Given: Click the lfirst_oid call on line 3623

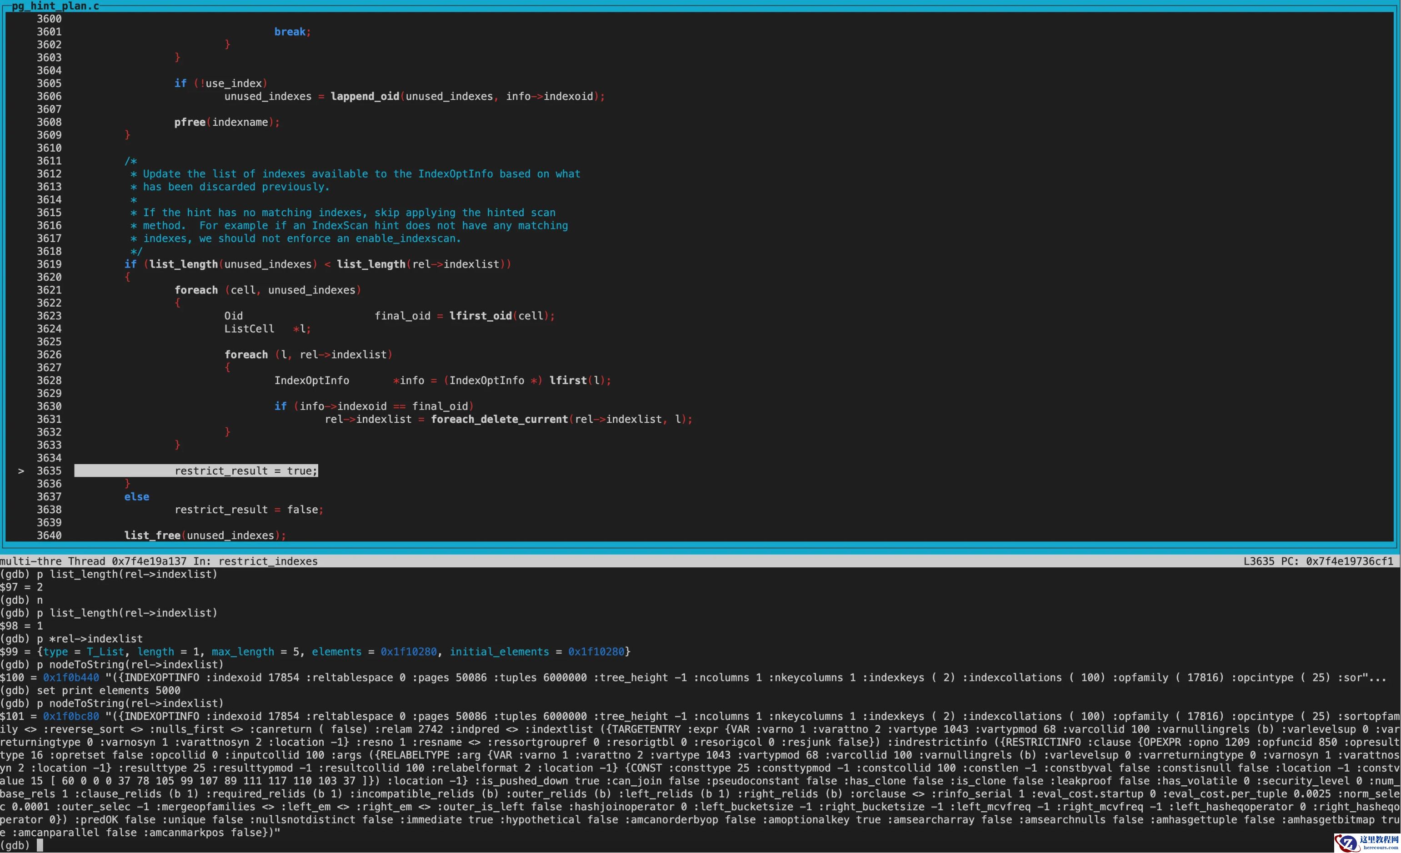Looking at the screenshot, I should click(x=480, y=316).
